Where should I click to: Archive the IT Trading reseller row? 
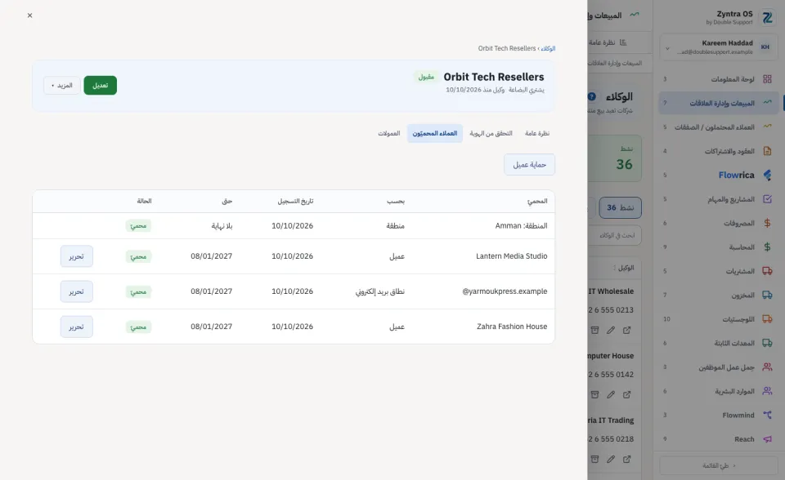point(594,459)
